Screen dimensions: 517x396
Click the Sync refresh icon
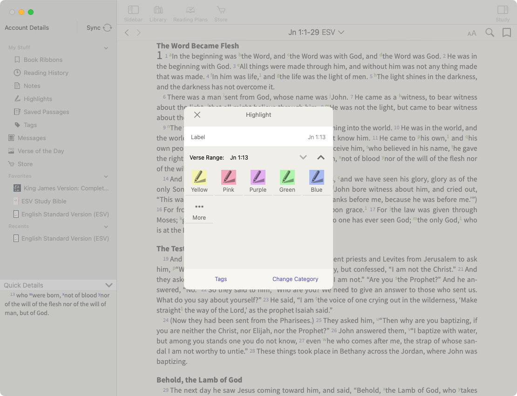(108, 28)
